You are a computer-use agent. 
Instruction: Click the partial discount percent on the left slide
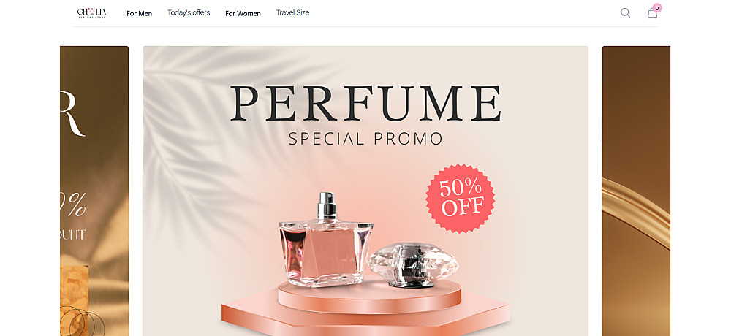tap(74, 205)
